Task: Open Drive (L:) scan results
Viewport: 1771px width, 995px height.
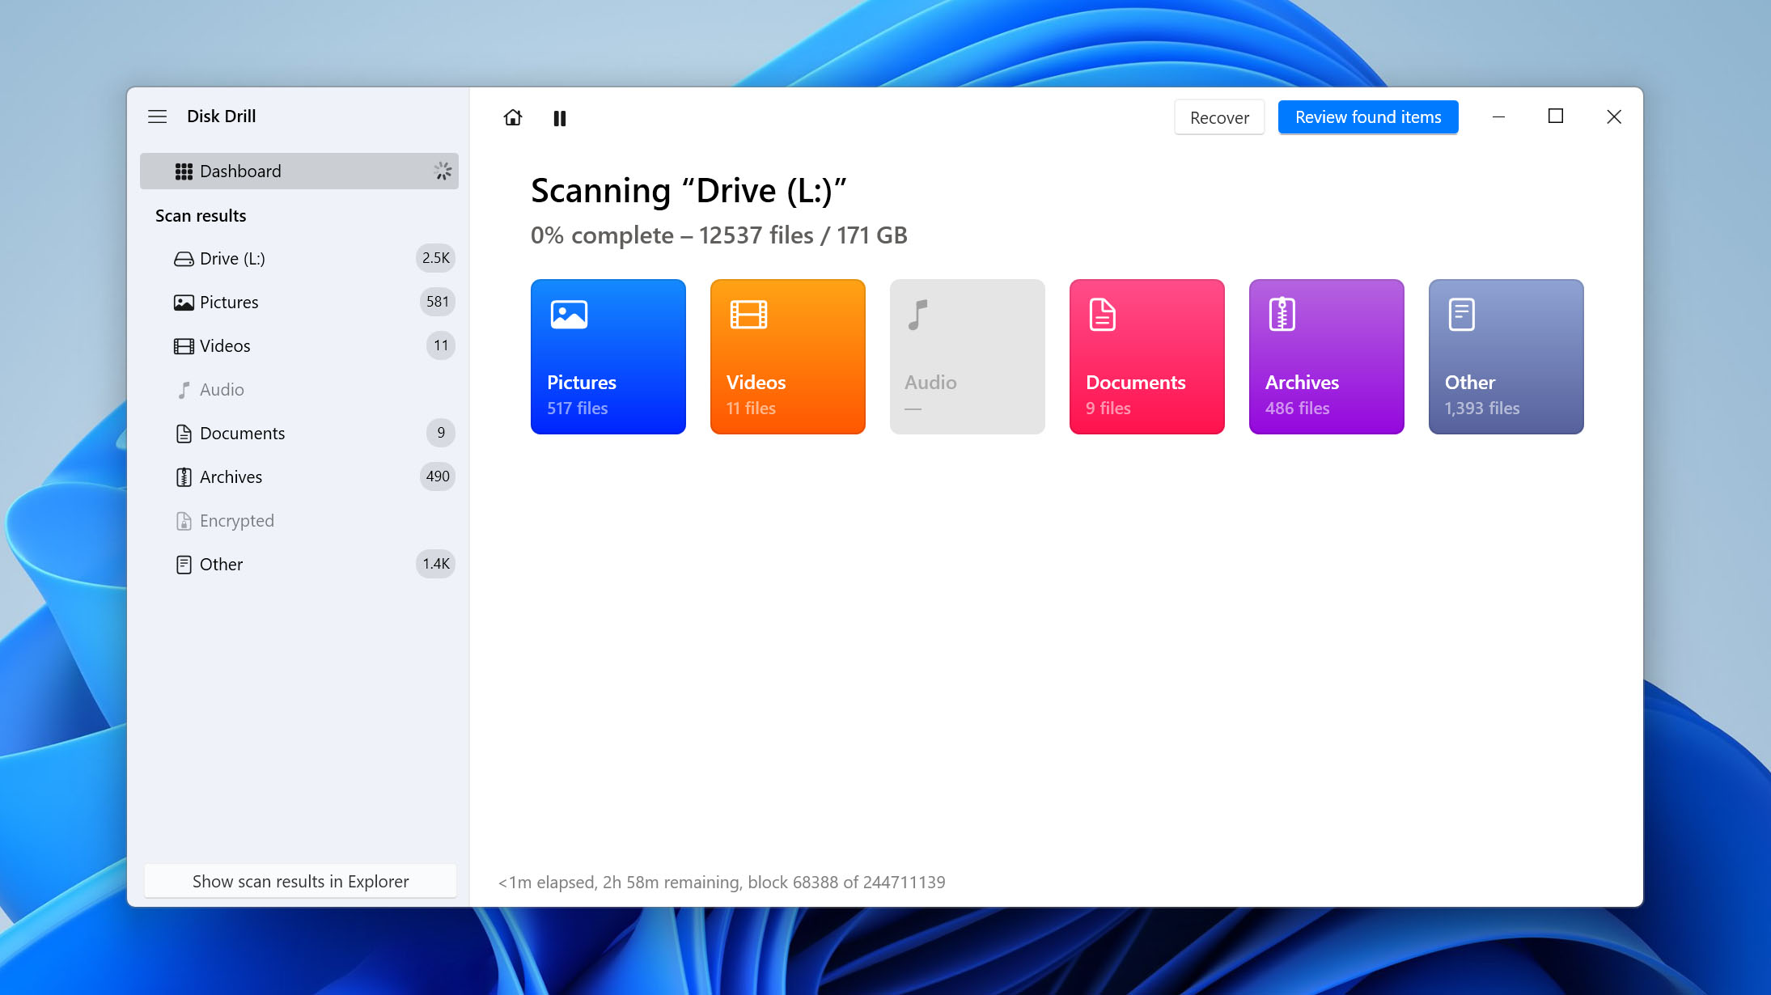Action: tap(299, 258)
